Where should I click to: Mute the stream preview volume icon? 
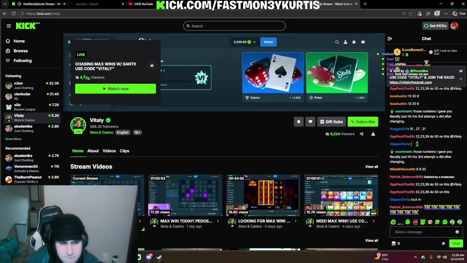[x=152, y=66]
